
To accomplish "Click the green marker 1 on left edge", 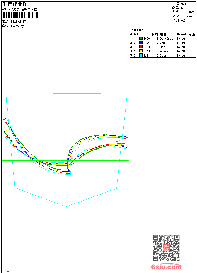I will (x=3, y=159).
